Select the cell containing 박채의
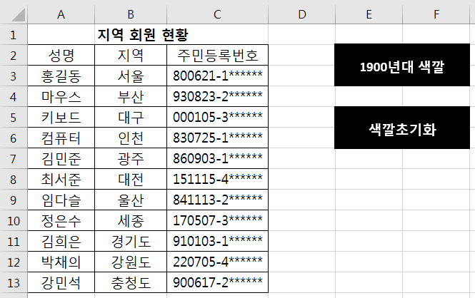 61,262
